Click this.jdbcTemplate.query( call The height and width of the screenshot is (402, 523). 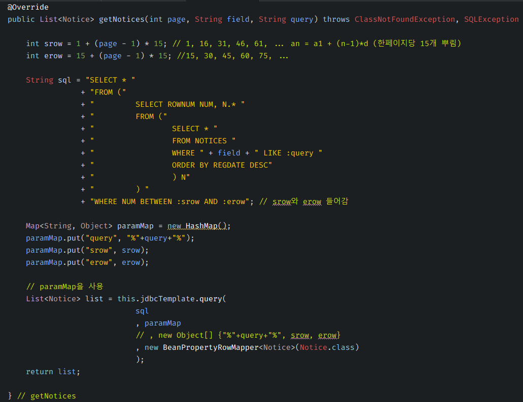(x=171, y=299)
